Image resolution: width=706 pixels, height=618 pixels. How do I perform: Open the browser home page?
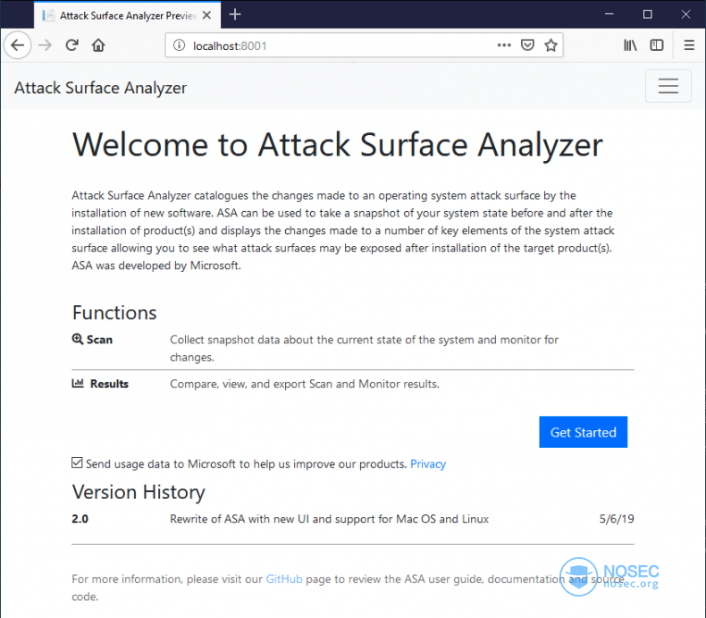[98, 45]
